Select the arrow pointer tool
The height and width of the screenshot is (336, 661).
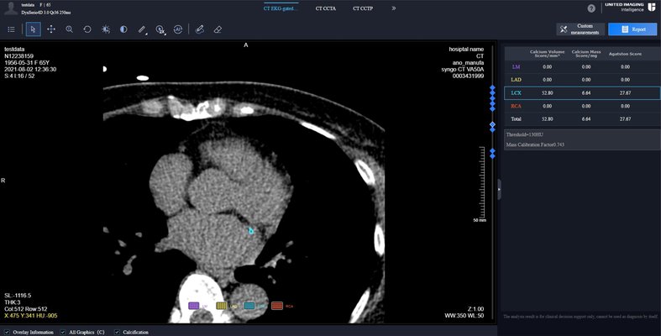[34, 29]
